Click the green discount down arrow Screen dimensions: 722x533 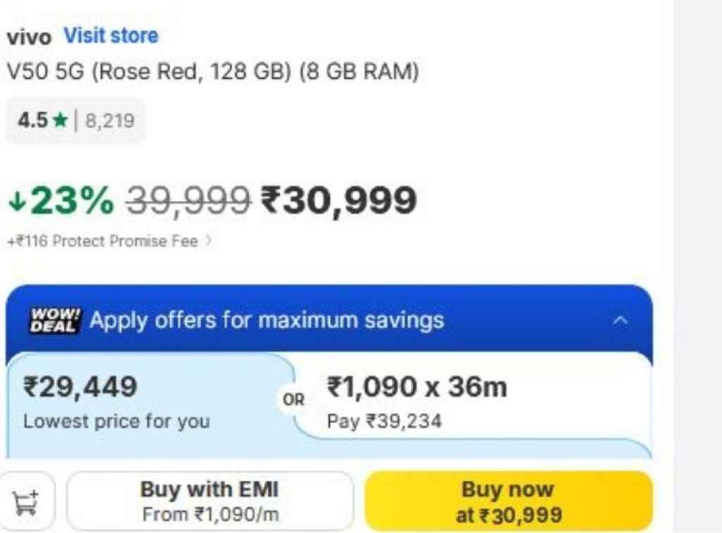17,202
